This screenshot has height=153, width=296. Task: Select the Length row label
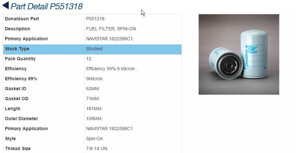(x=13, y=109)
